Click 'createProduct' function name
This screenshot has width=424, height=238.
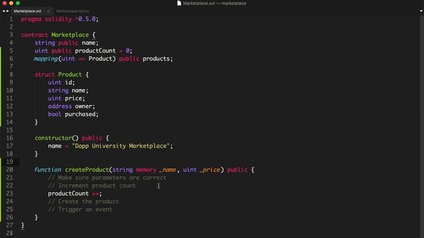(87, 170)
